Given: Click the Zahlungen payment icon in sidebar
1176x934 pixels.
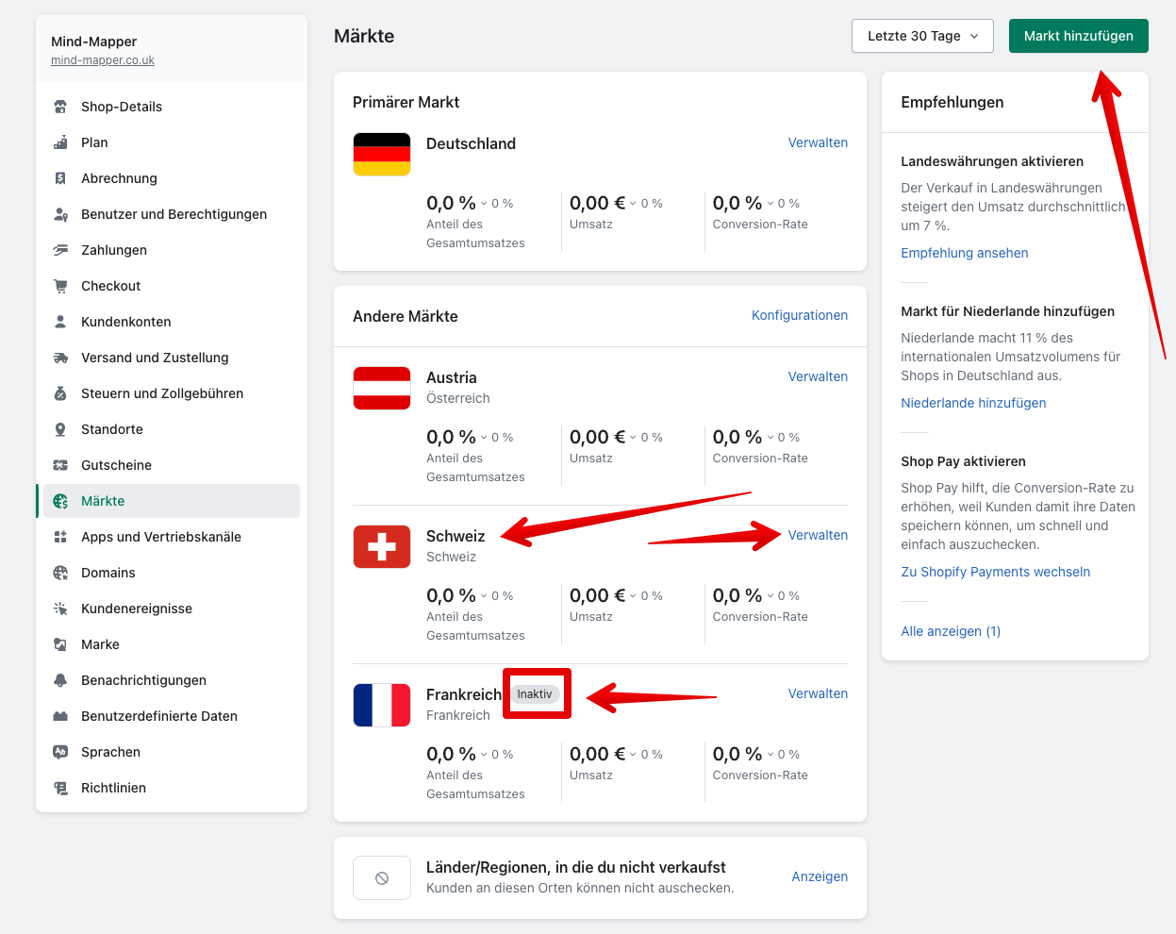Looking at the screenshot, I should [60, 250].
